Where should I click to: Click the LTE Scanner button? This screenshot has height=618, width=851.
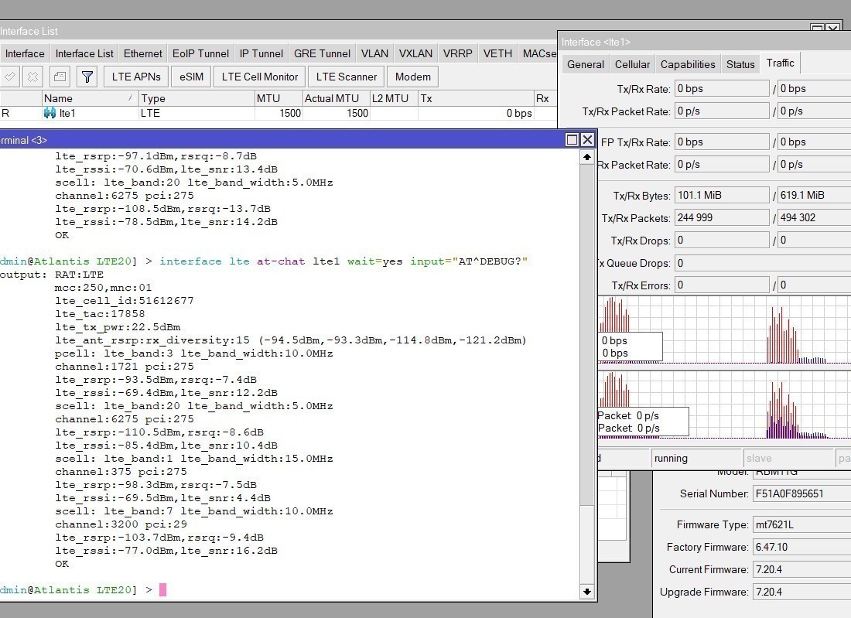(347, 77)
